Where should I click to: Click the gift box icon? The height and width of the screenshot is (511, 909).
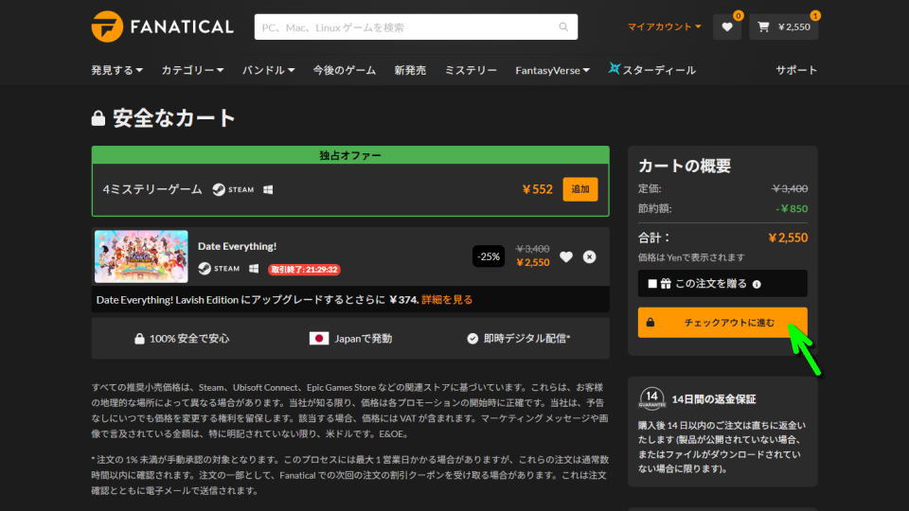pyautogui.click(x=666, y=283)
